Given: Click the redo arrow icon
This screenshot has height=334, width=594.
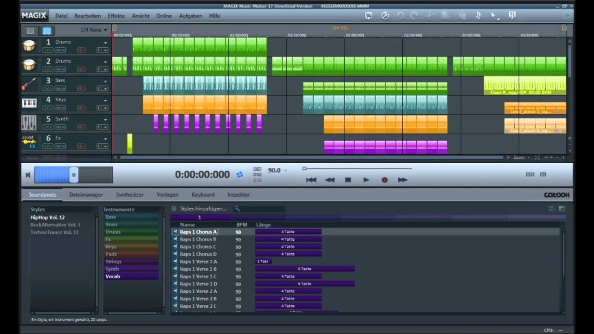Looking at the screenshot, I should click(414, 16).
